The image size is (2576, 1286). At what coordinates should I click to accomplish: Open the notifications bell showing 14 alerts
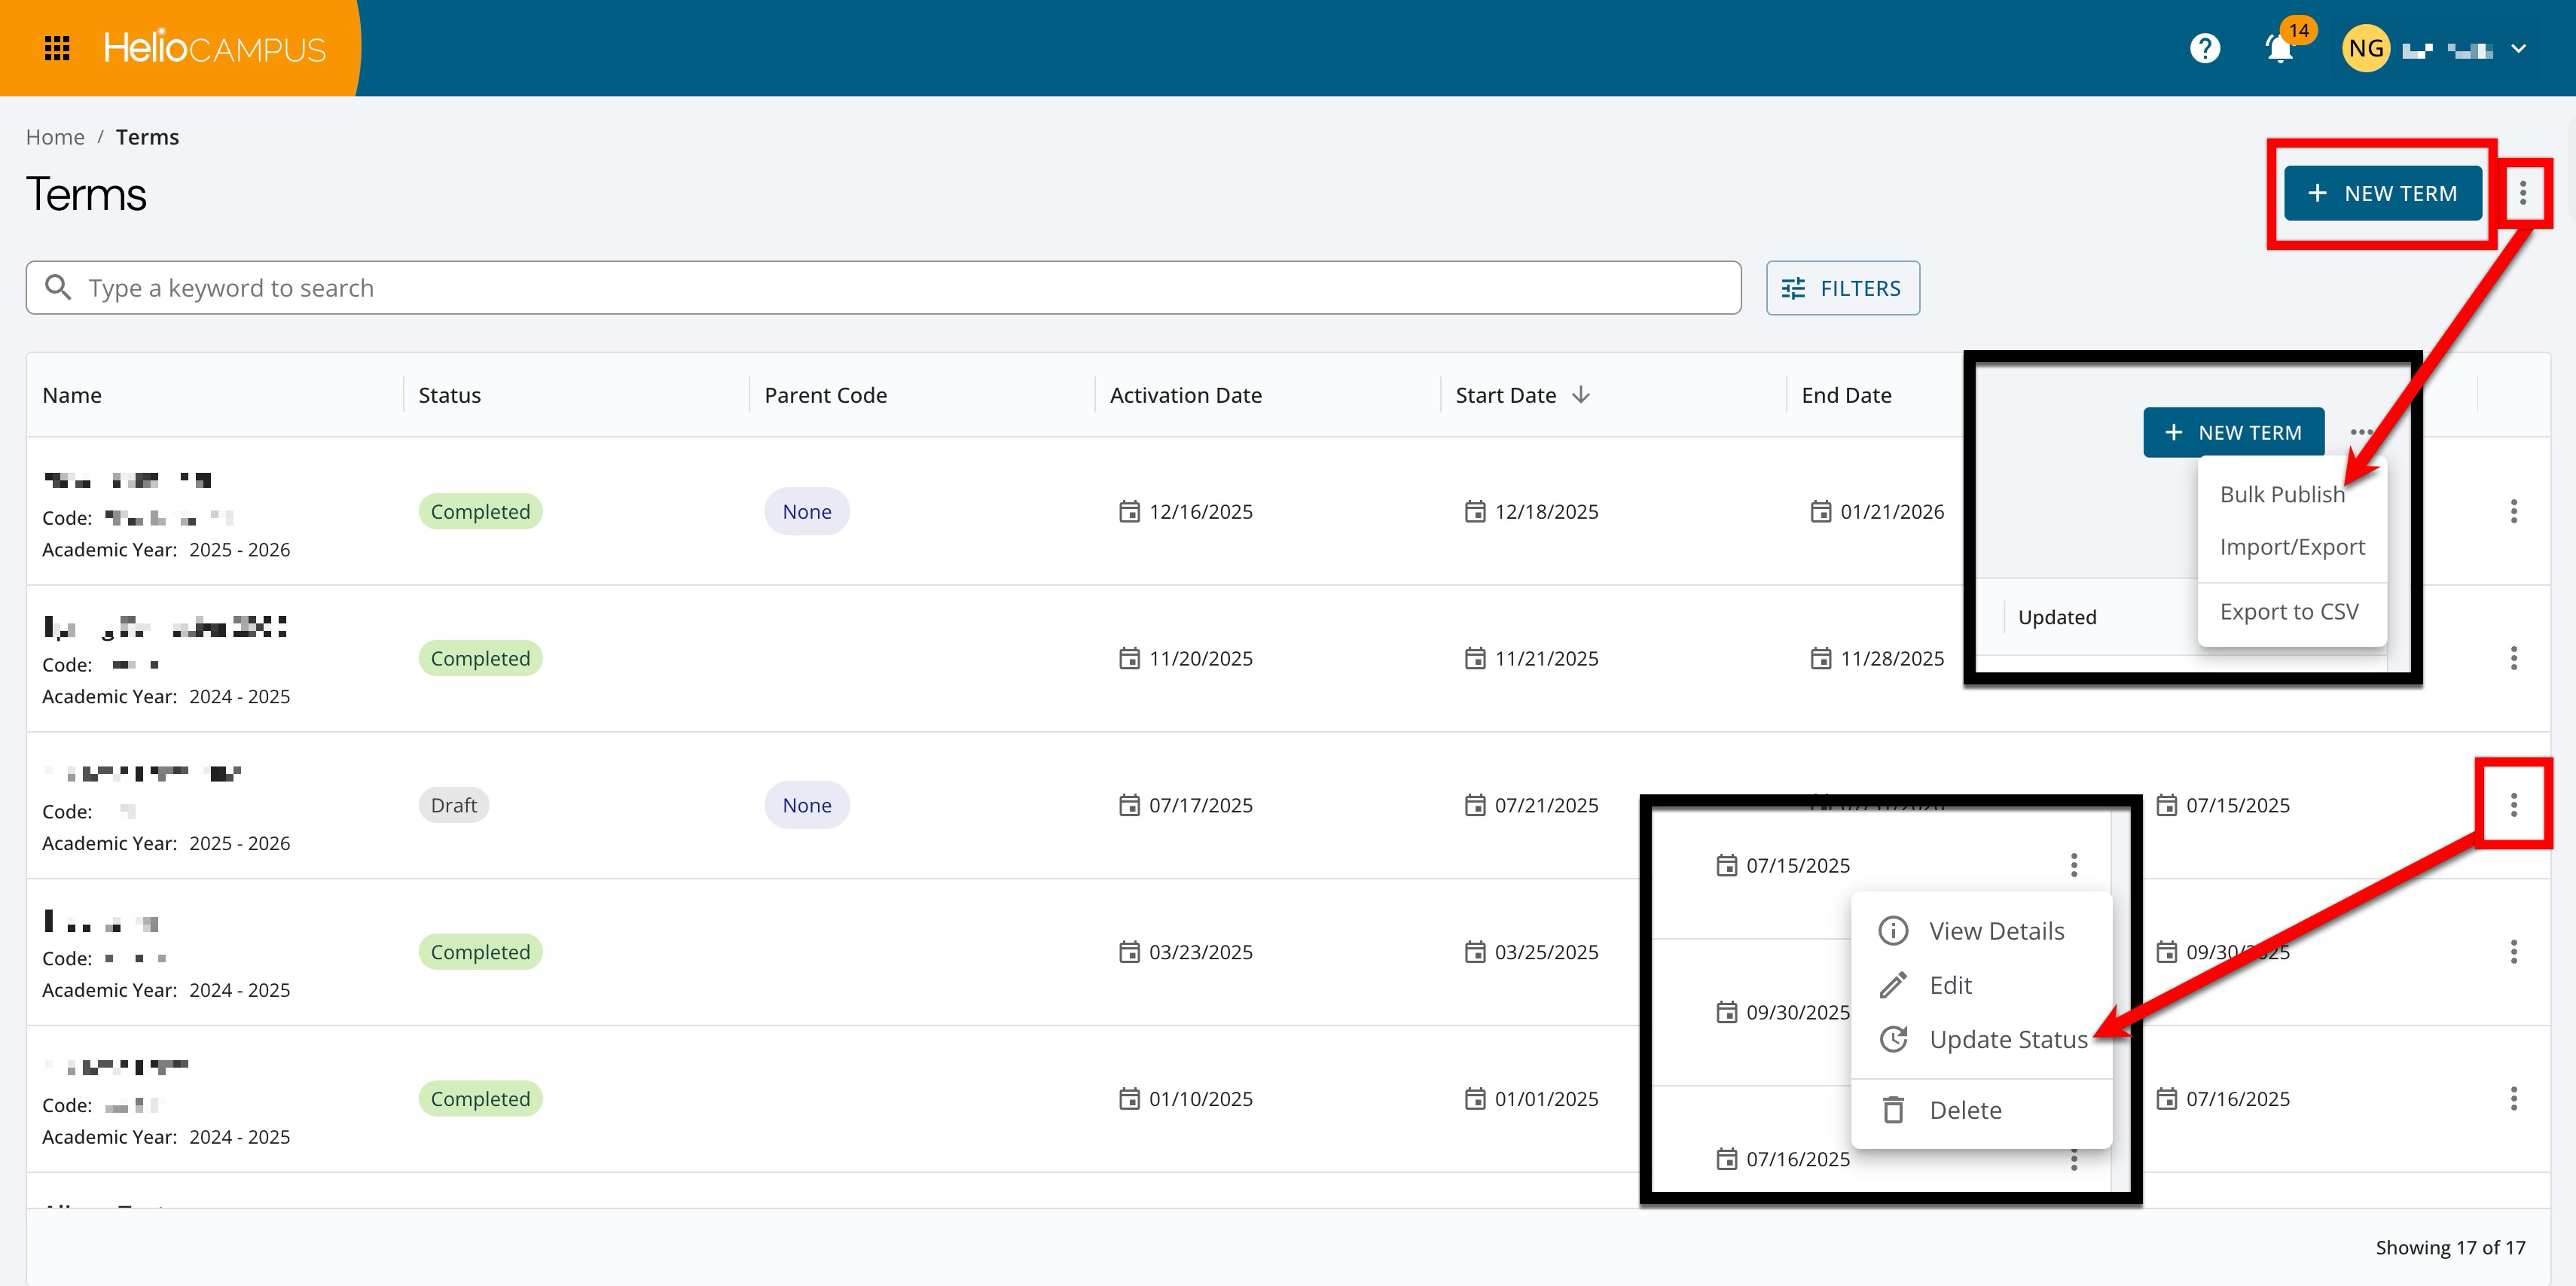point(2280,48)
